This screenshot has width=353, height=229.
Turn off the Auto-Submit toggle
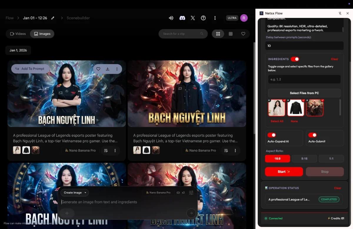click(312, 135)
